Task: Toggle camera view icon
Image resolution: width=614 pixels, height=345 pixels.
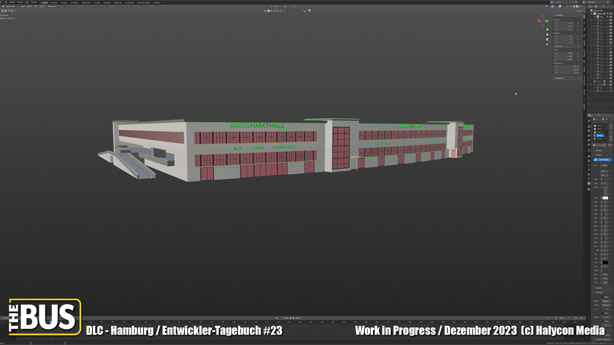Action: 547,39
